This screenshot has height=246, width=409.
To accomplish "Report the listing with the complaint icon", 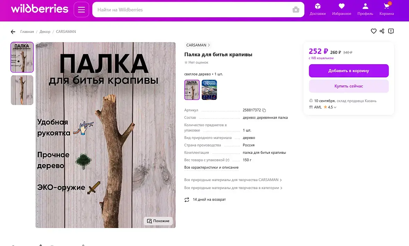I will 391,31.
